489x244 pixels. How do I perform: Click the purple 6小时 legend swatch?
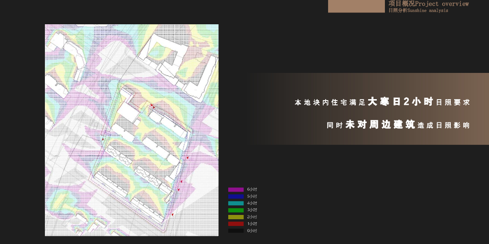pos(236,190)
